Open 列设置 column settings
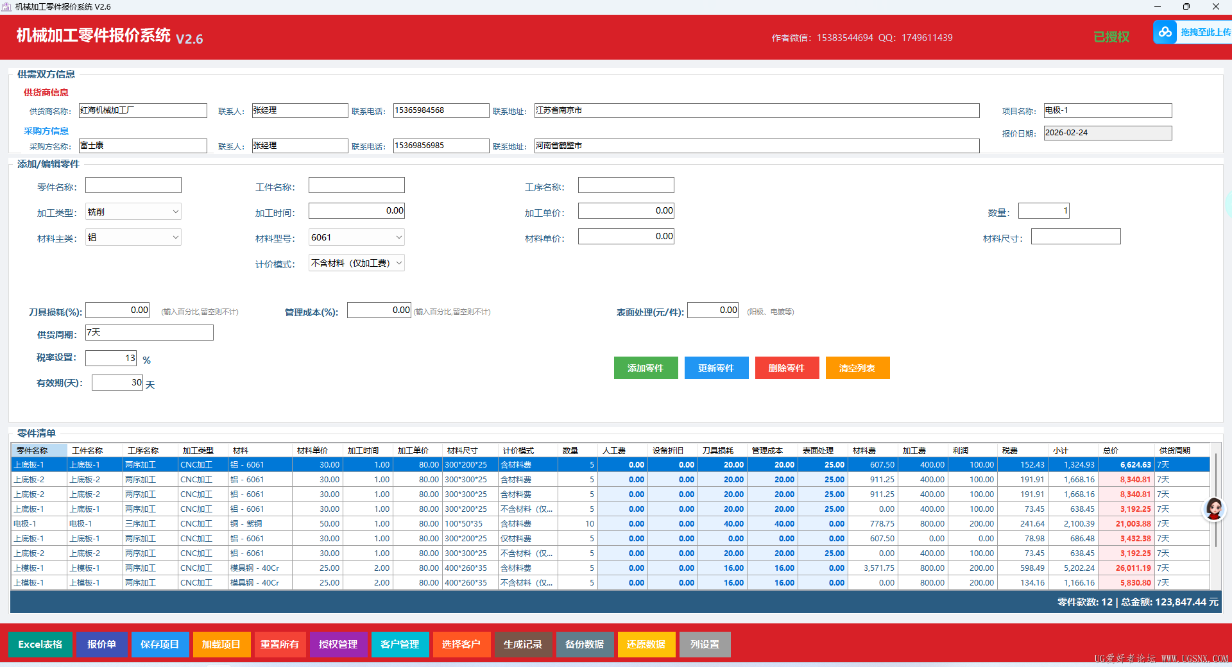1232x667 pixels. pos(705,645)
